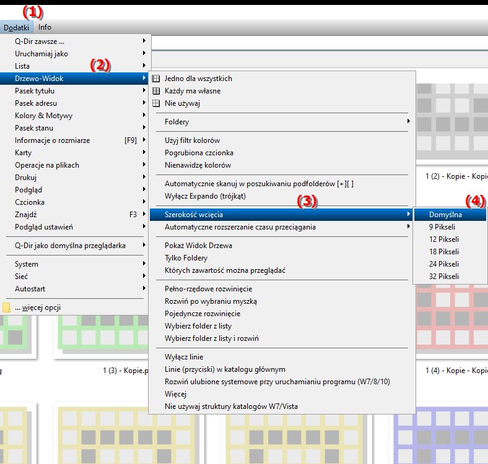Expand the 'Pasek stanu' submenu

(x=75, y=128)
